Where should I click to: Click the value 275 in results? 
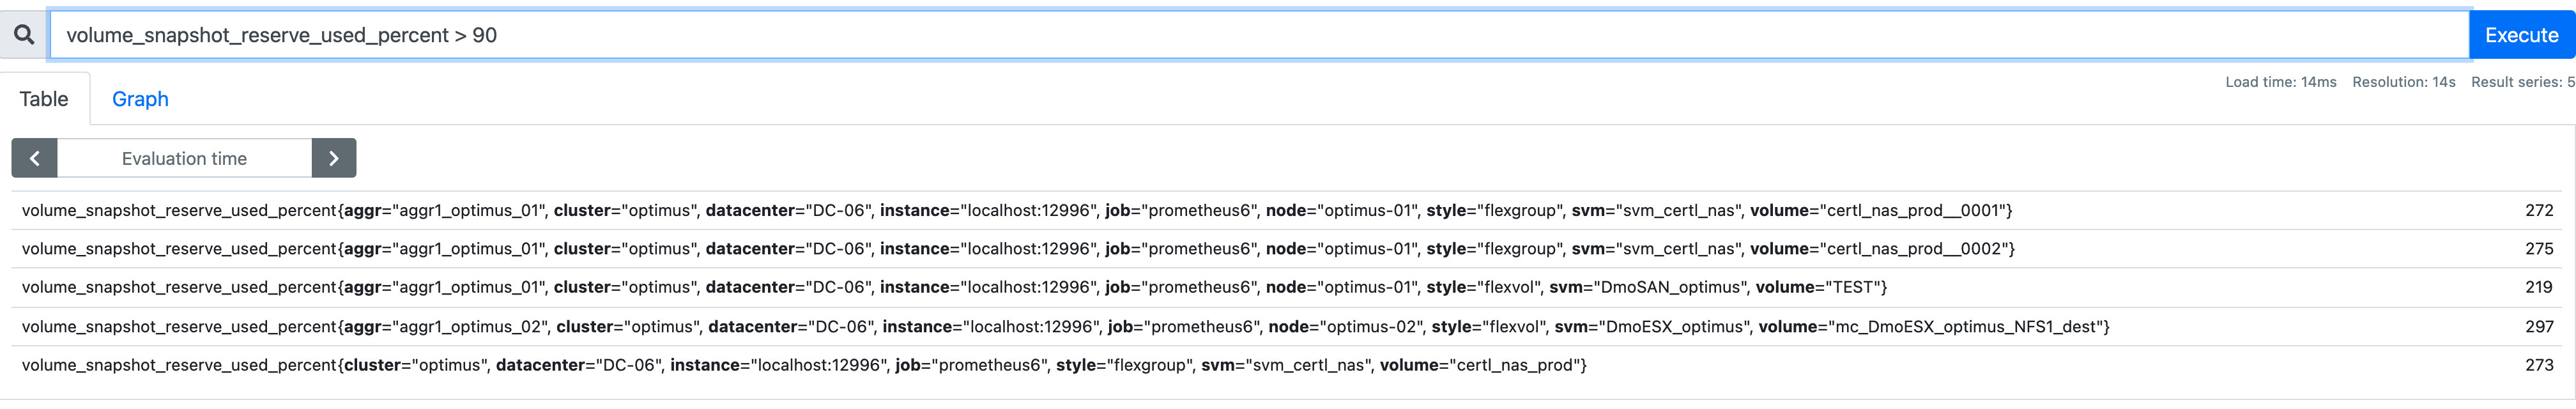point(2539,249)
